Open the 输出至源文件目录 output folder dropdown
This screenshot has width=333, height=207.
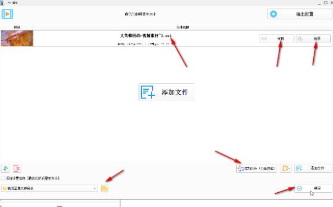[x=49, y=188]
